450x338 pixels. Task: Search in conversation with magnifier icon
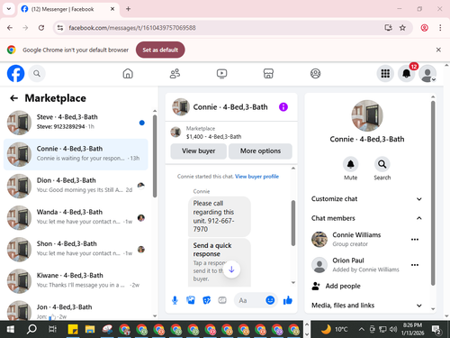coord(382,164)
